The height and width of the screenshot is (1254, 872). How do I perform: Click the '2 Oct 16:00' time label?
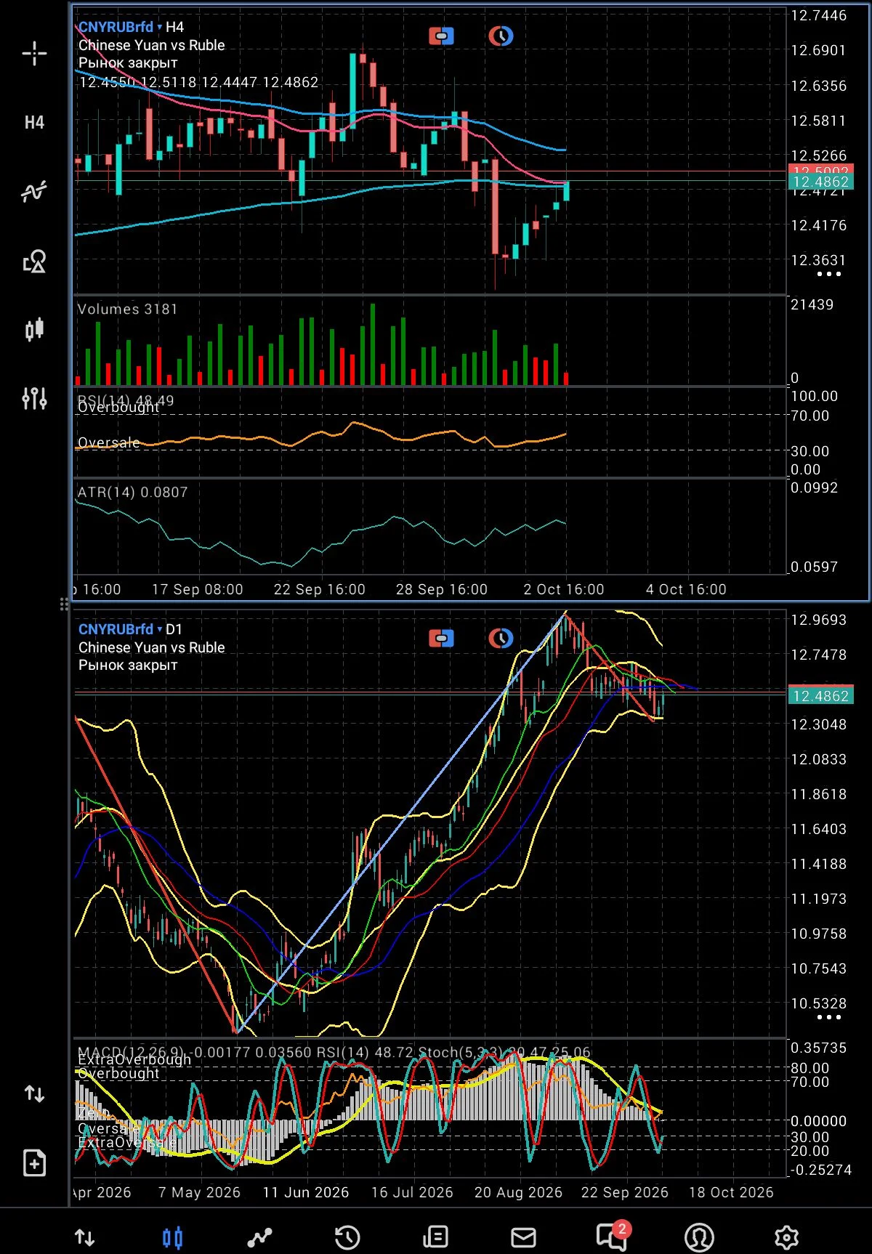point(564,589)
